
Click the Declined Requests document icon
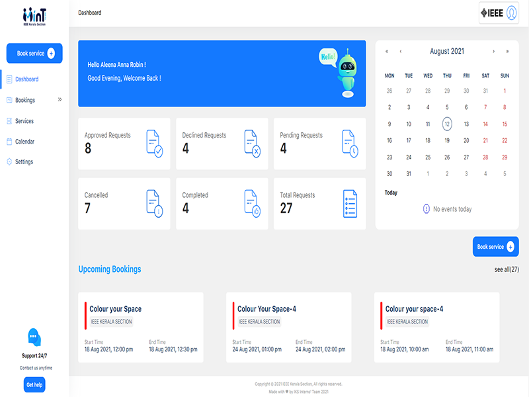[x=252, y=143]
